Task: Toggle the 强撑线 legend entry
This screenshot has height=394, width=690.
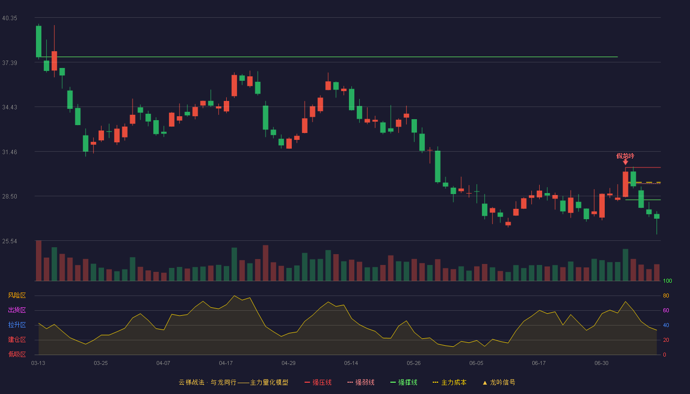Action: 404,382
